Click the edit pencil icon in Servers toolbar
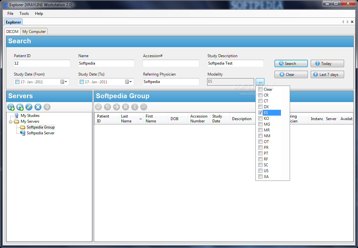This screenshot has width=358, height=248. (29, 107)
